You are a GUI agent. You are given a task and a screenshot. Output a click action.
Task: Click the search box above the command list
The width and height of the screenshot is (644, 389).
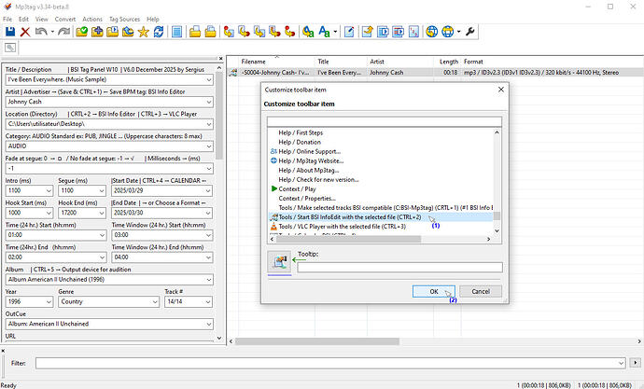(x=384, y=121)
